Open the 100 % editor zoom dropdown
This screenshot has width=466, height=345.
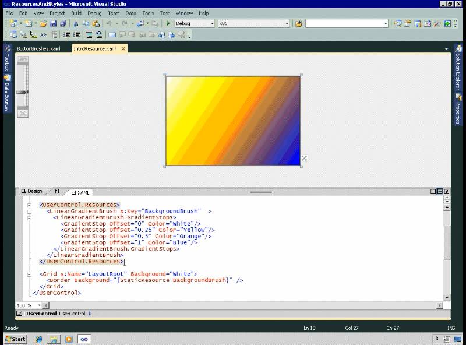click(x=39, y=305)
